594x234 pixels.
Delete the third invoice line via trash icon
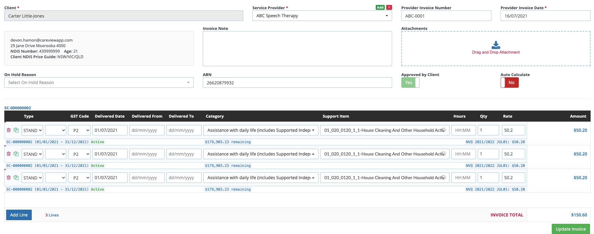coord(9,178)
